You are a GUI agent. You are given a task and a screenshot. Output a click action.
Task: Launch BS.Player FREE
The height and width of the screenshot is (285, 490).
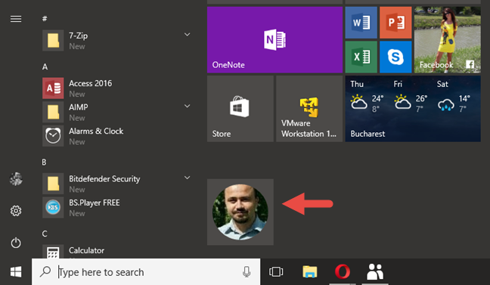pos(117,207)
